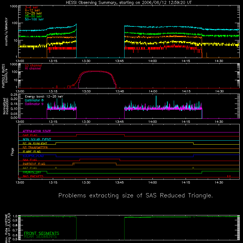Screen dimensions: 243x243
Task: Select the NON_SOLAR_EVENT flag label
Action: click(37, 139)
